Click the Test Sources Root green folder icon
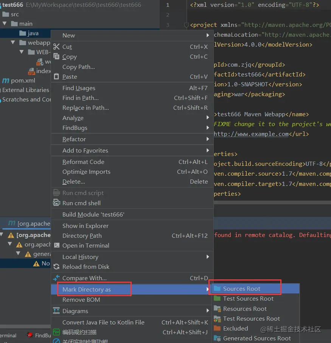 (217, 298)
